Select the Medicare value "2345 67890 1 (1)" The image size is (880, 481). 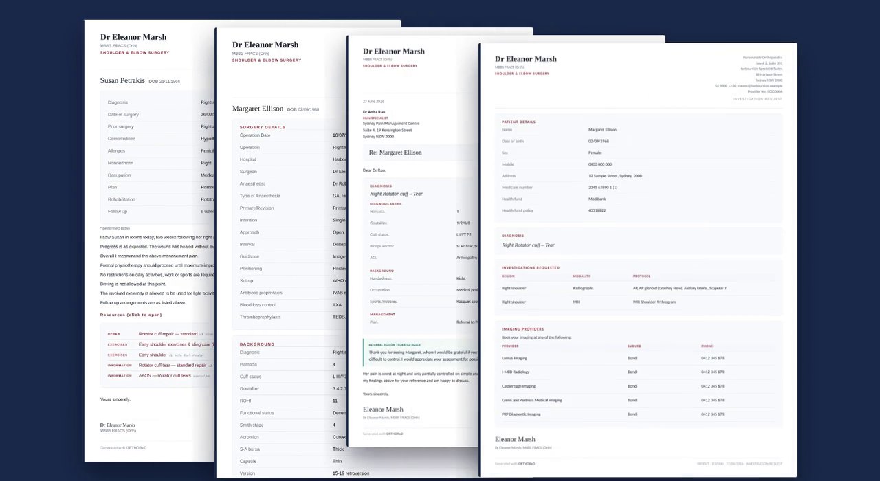[603, 187]
